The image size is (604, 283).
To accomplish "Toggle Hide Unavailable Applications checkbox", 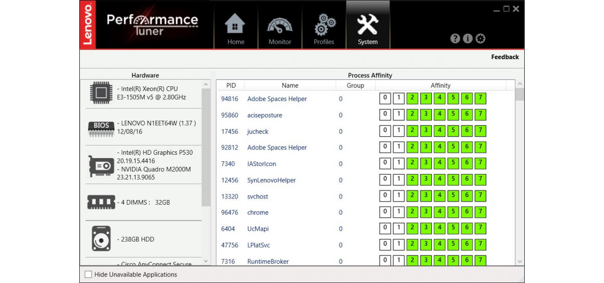I will (88, 275).
